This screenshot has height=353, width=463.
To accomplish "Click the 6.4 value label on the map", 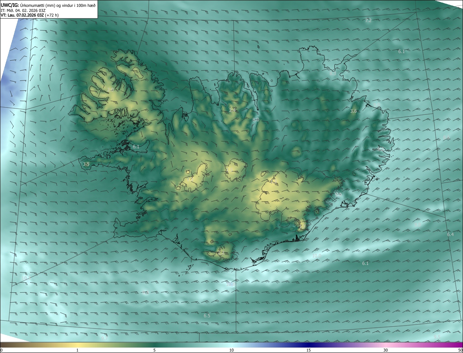I will point(450,235).
